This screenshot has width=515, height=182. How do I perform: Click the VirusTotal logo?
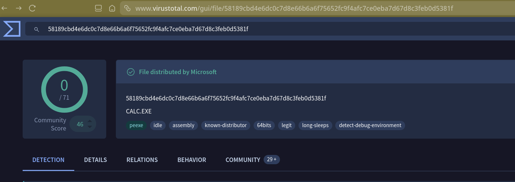pos(12,29)
